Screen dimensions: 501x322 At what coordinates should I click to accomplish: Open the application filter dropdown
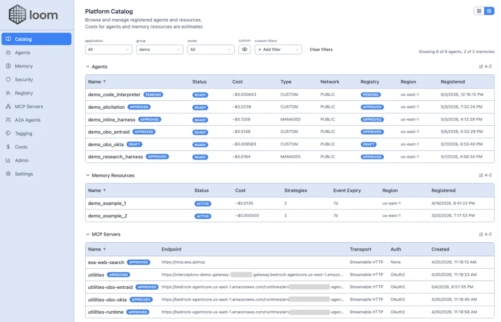pyautogui.click(x=109, y=49)
